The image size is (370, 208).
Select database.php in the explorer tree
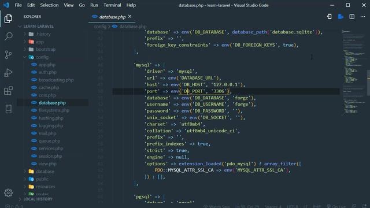(x=52, y=103)
